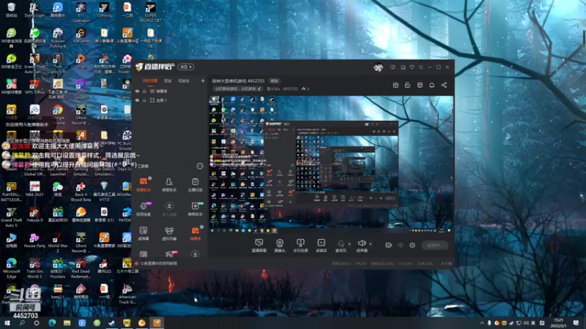Open Steam from the taskbar
Viewport: 586px width, 329px height.
point(111,322)
